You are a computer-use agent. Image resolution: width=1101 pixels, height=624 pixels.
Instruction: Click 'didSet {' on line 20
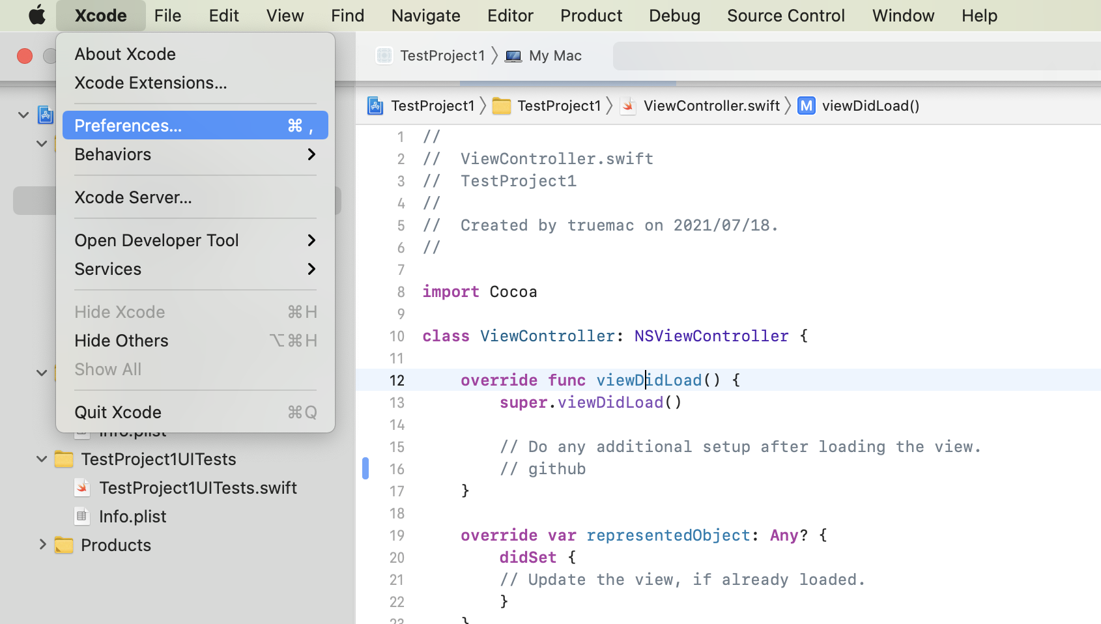point(538,558)
